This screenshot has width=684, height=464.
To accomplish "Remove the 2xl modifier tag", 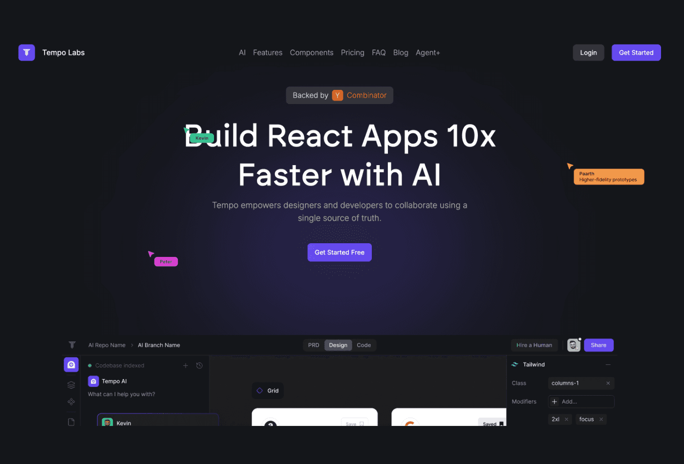I will 567,420.
